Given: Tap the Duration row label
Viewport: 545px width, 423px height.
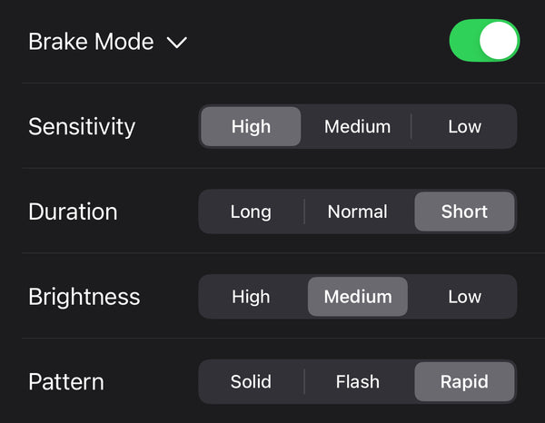Looking at the screenshot, I should coord(73,212).
